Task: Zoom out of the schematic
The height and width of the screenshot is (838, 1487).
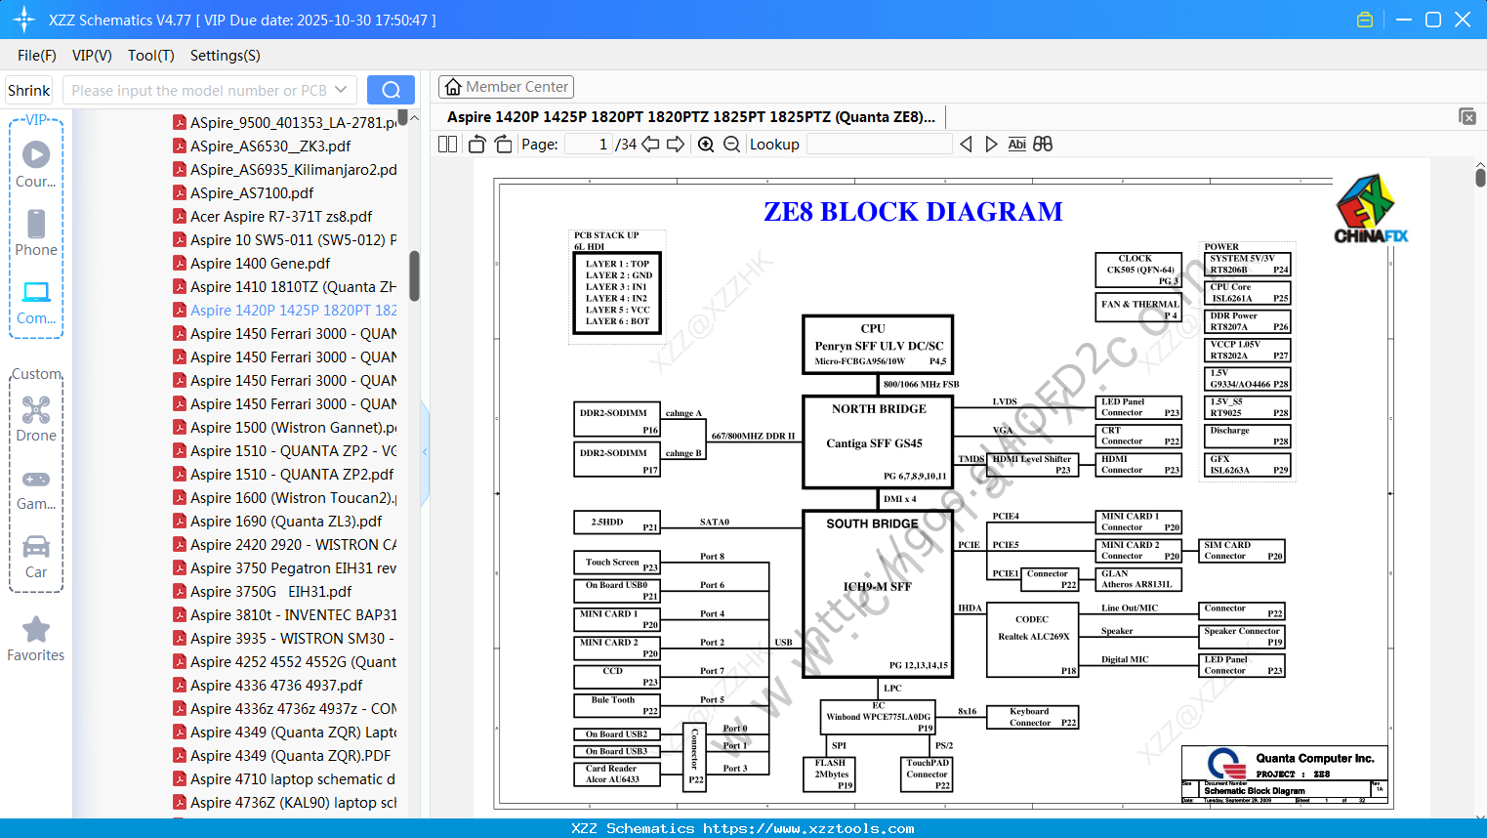Action: [731, 145]
